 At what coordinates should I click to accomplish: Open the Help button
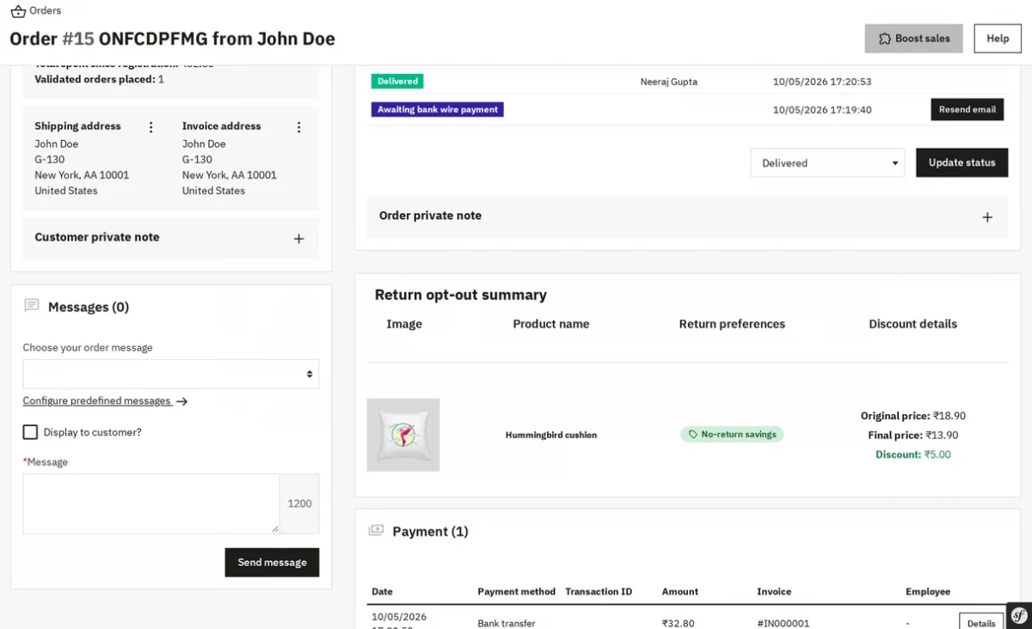[x=998, y=39]
